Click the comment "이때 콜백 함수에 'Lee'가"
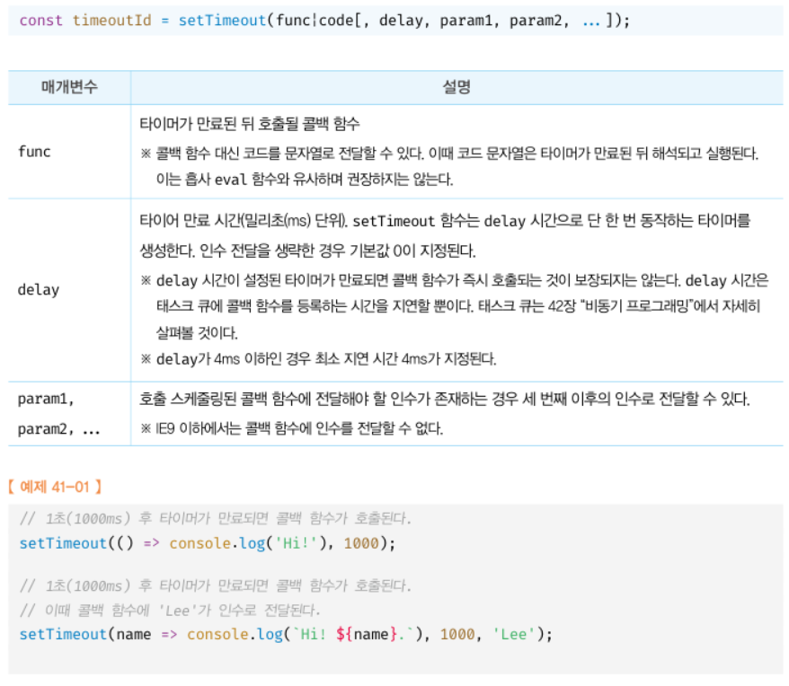 tap(170, 610)
